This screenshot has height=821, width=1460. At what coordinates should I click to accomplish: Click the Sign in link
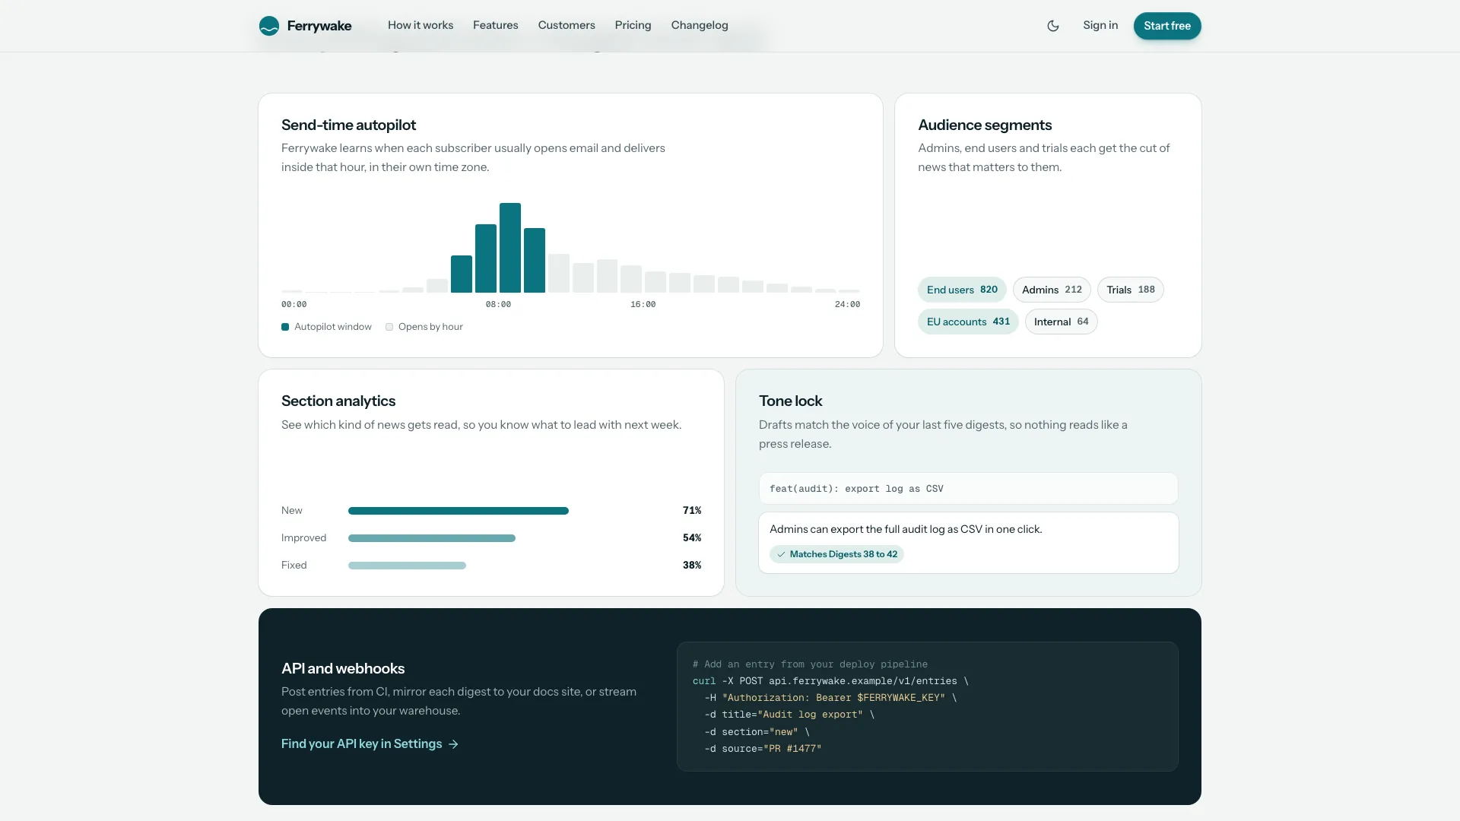[x=1100, y=25]
